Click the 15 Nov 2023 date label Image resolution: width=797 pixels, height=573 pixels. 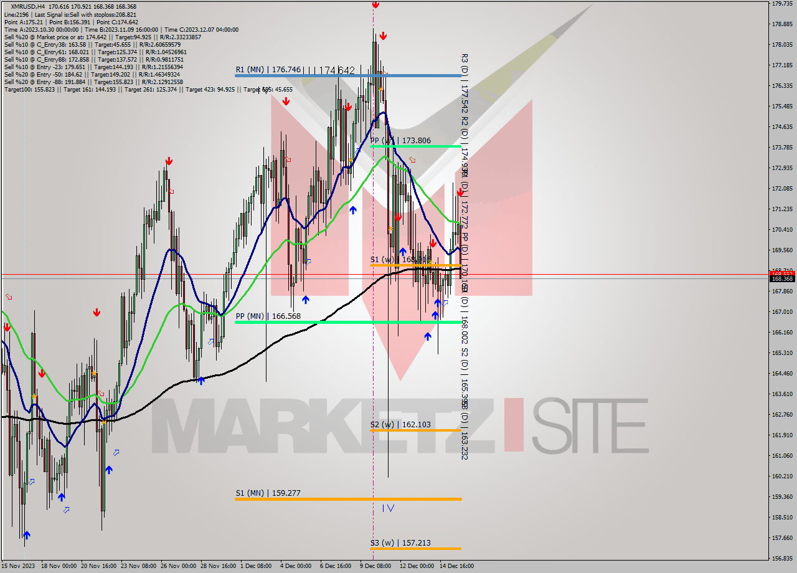(x=19, y=566)
